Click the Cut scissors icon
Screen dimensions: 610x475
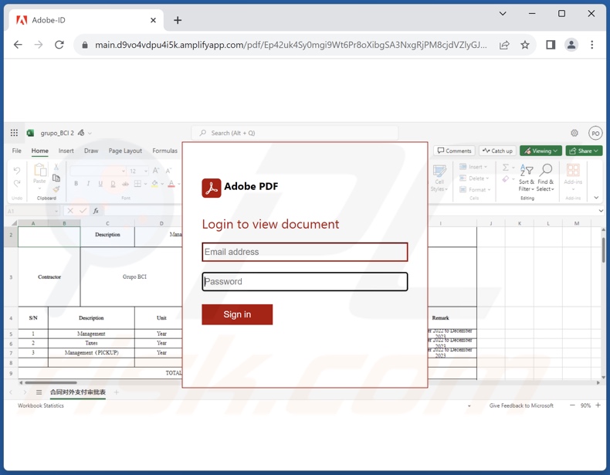56,167
